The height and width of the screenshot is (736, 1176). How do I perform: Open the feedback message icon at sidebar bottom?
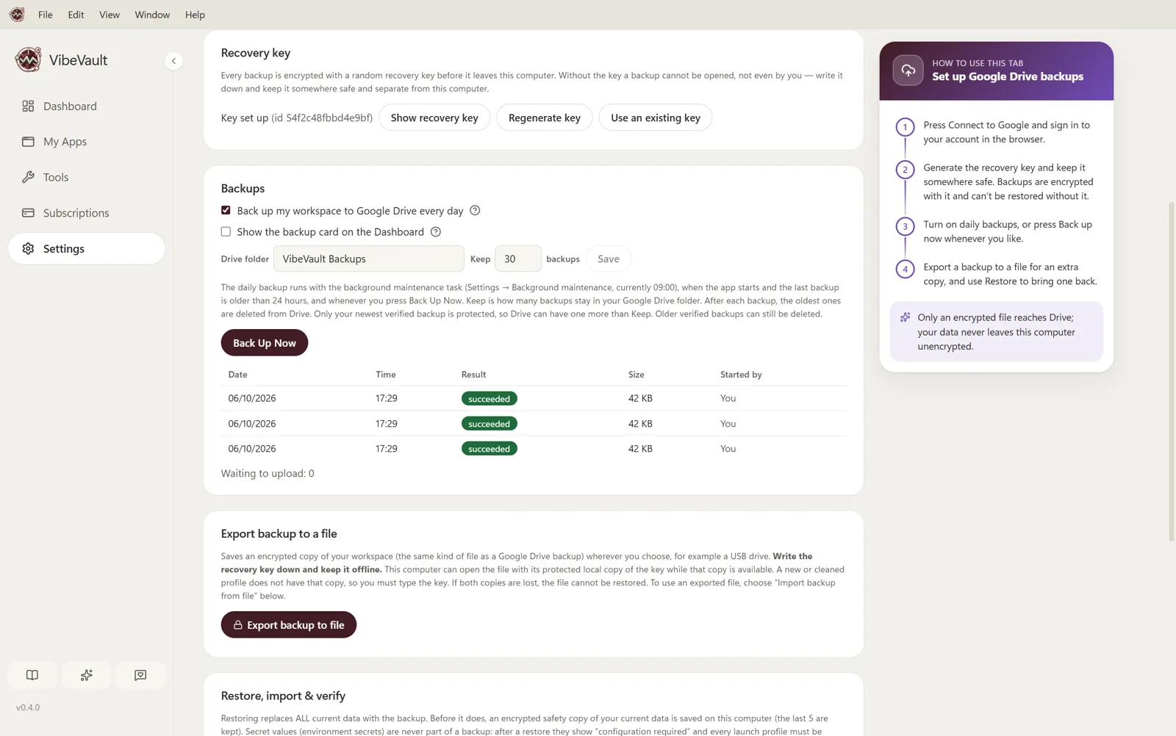[140, 675]
